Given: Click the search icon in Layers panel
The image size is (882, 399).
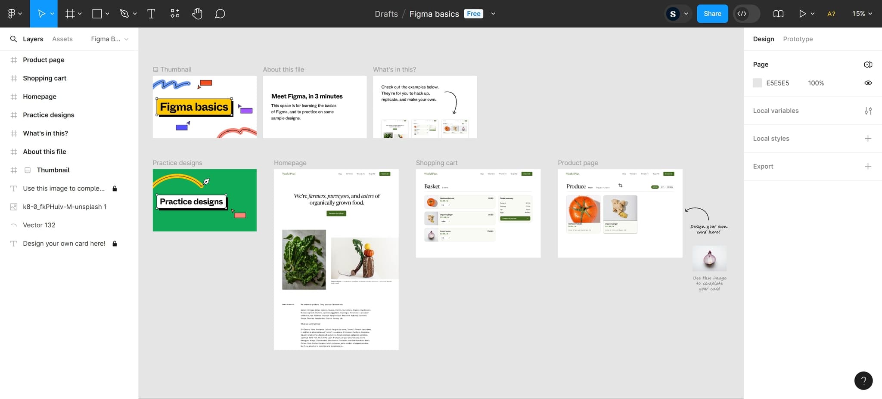Looking at the screenshot, I should (14, 39).
